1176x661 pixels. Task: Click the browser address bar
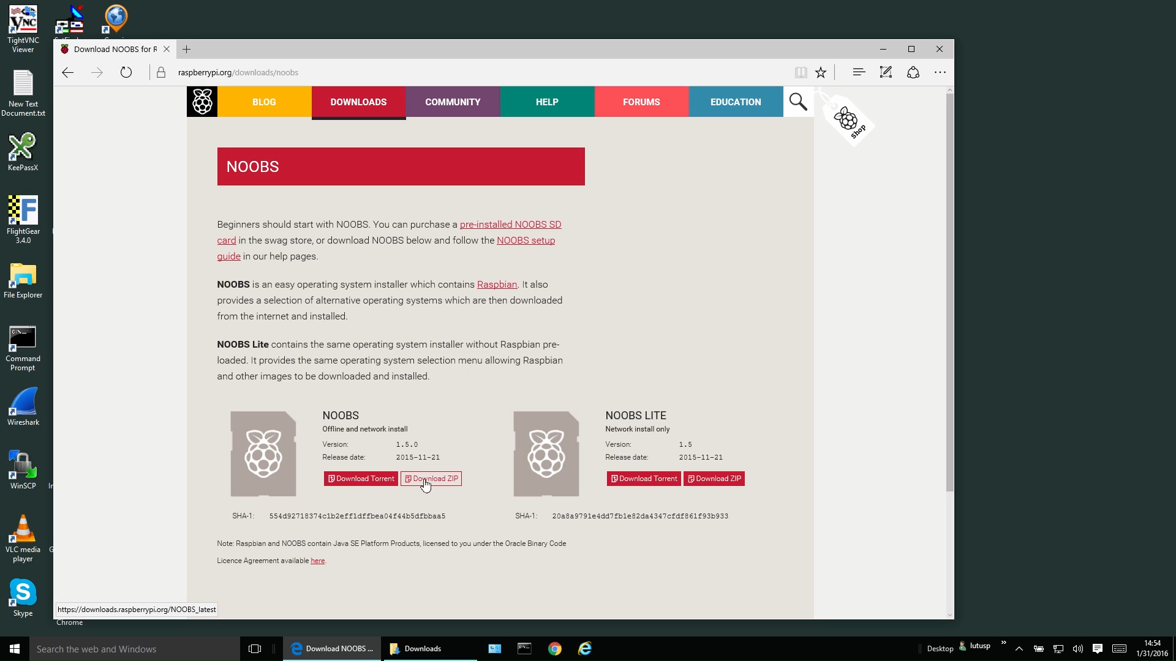[429, 72]
